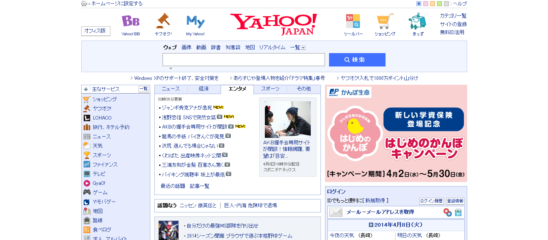Select the pink color theme swatch
The image size is (548, 240).
click(x=426, y=4)
